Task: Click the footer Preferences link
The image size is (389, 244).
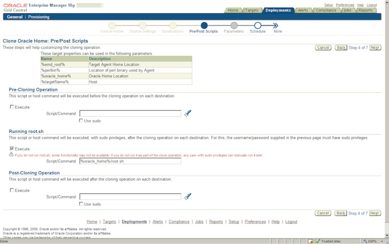Action: pos(255,222)
